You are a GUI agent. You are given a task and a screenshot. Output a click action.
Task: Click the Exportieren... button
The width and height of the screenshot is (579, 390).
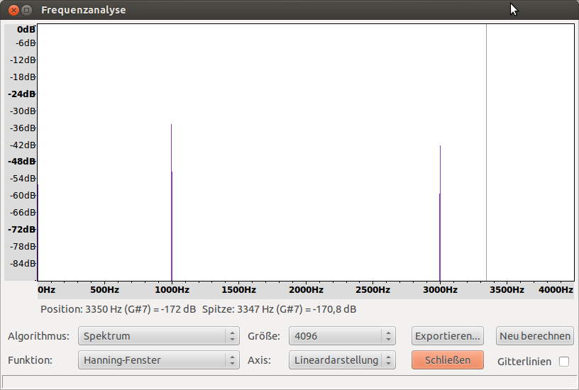pos(448,336)
